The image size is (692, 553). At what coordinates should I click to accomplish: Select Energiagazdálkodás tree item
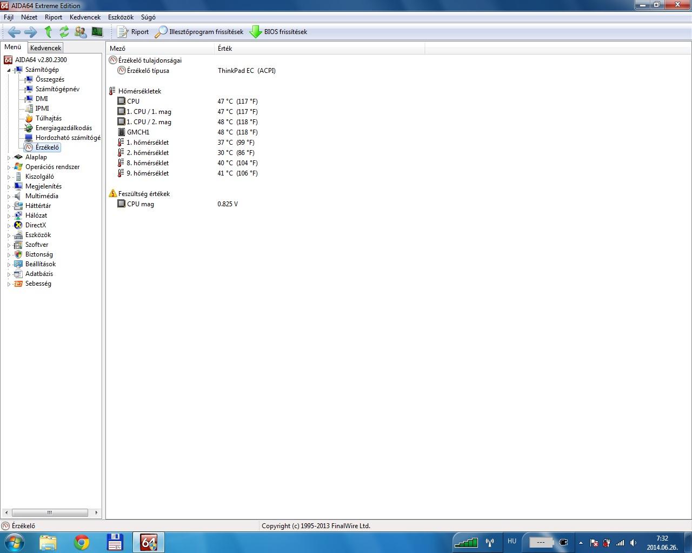click(x=64, y=128)
